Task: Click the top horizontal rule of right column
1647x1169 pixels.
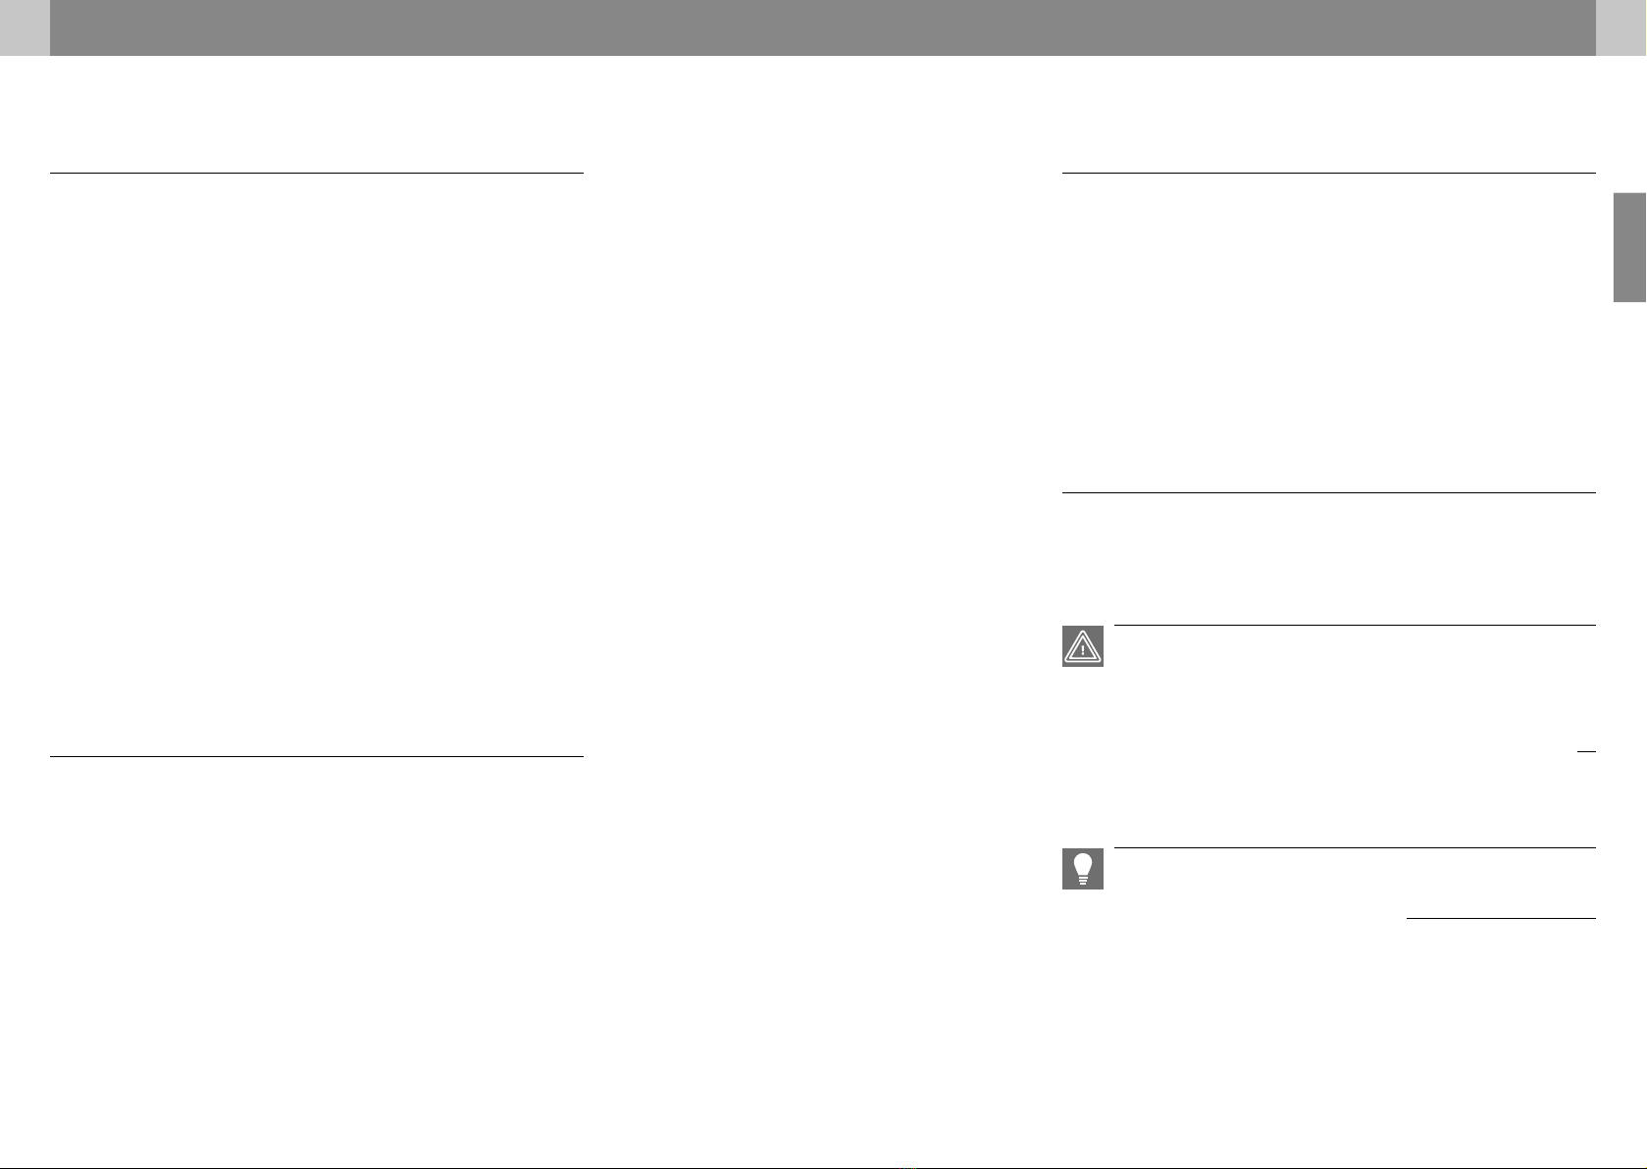Action: pyautogui.click(x=1329, y=173)
